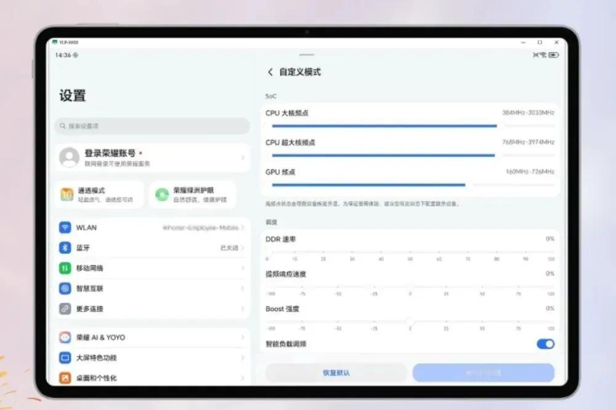Click the 384MHz-3033MHz range value
The width and height of the screenshot is (616, 410).
coord(529,113)
